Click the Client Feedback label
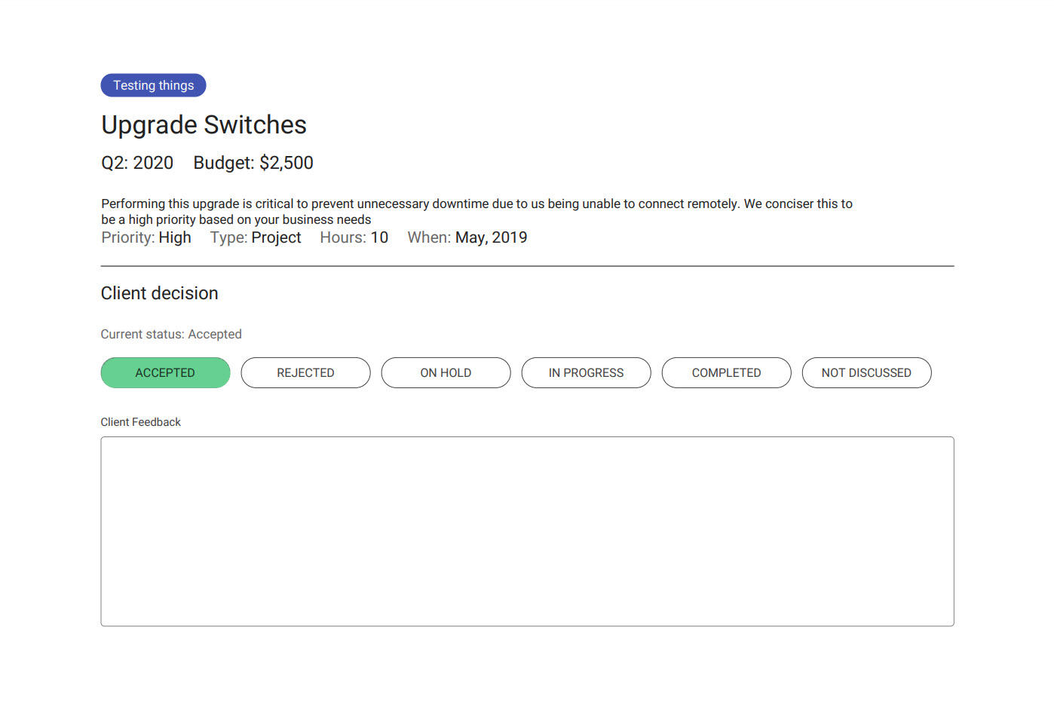This screenshot has width=1054, height=701. pos(141,422)
